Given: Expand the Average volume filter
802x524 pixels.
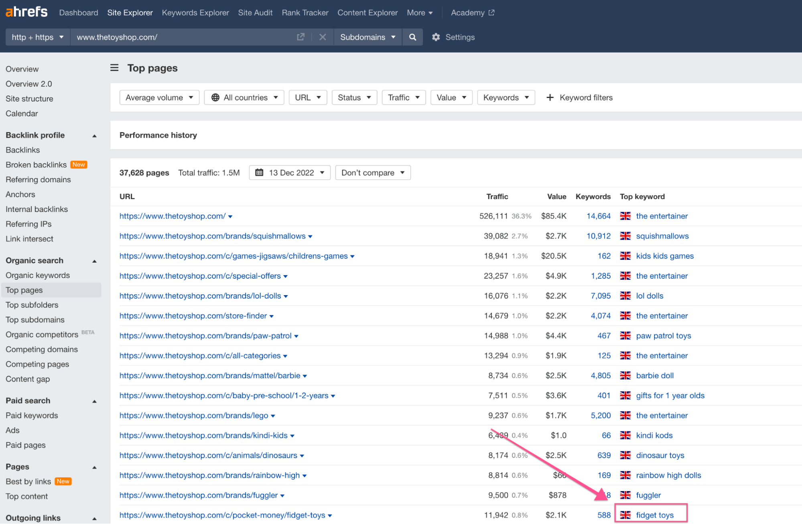Looking at the screenshot, I should click(159, 97).
